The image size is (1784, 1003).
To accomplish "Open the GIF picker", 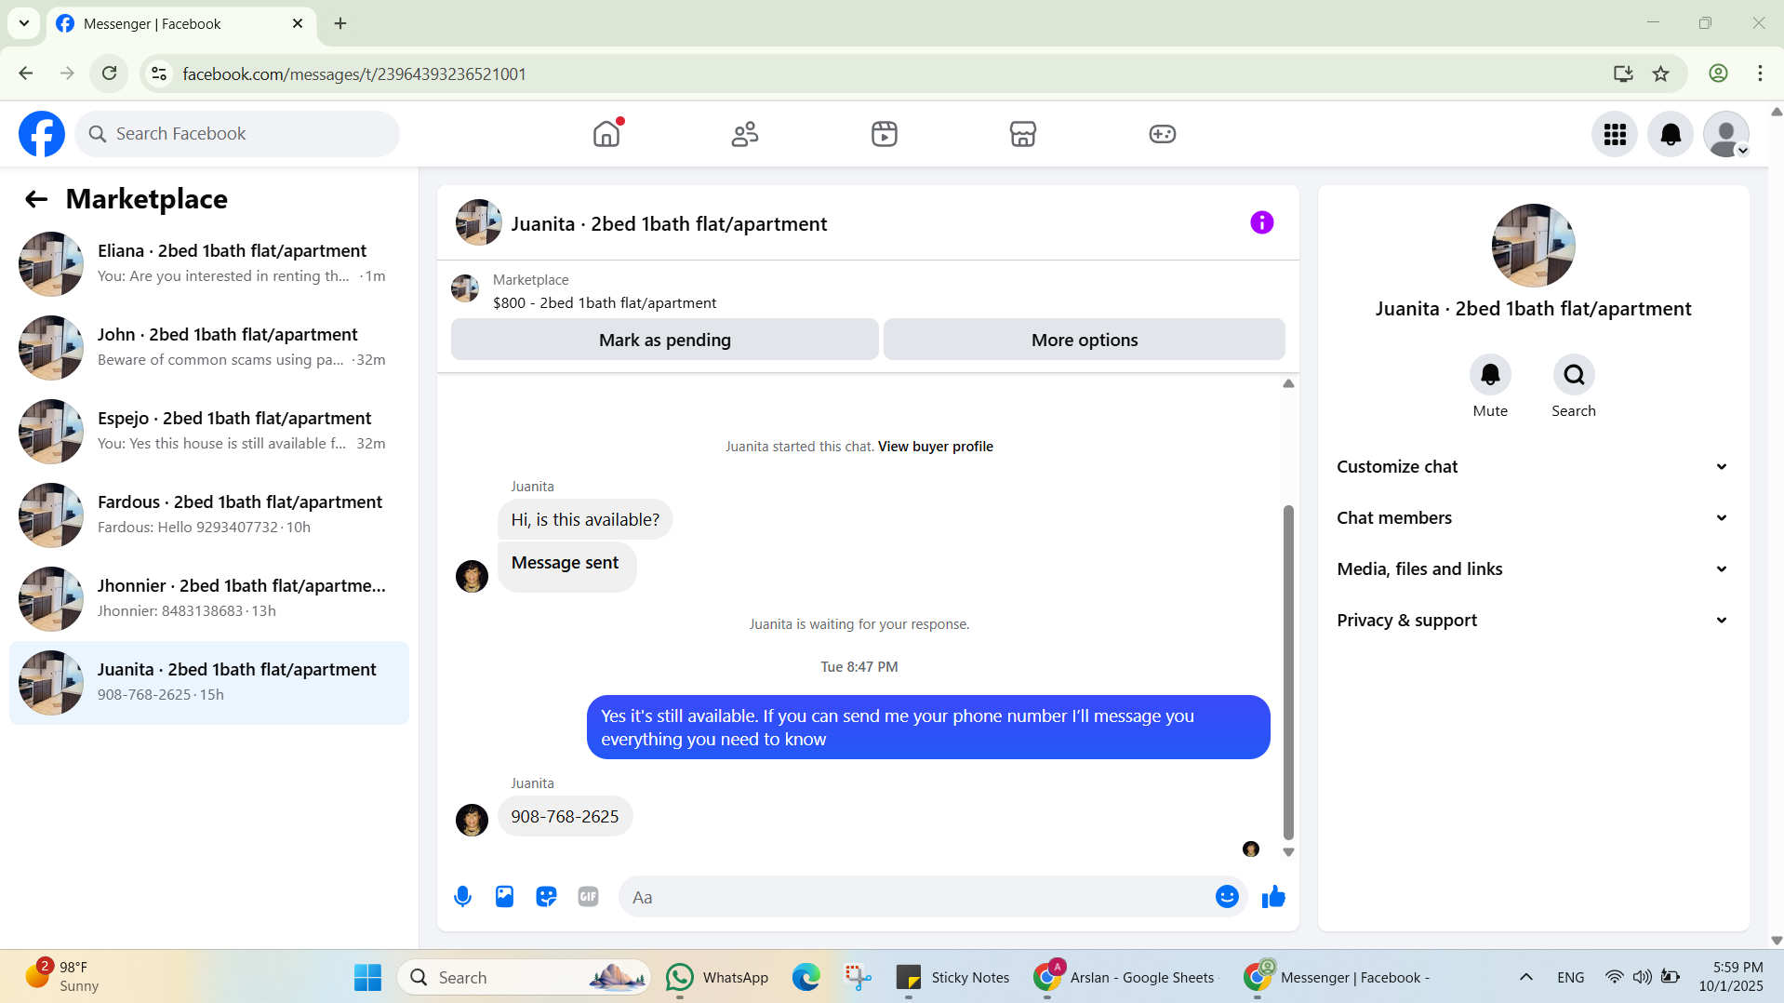I will point(588,897).
